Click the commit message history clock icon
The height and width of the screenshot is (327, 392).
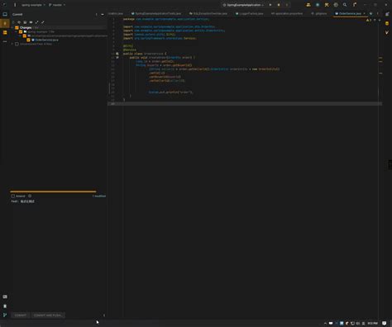[30, 196]
